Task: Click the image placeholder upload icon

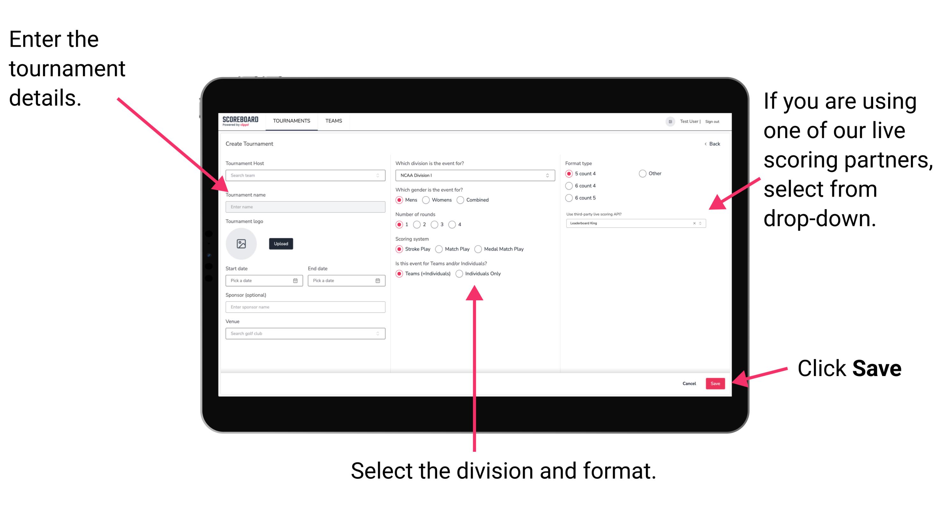Action: click(241, 244)
